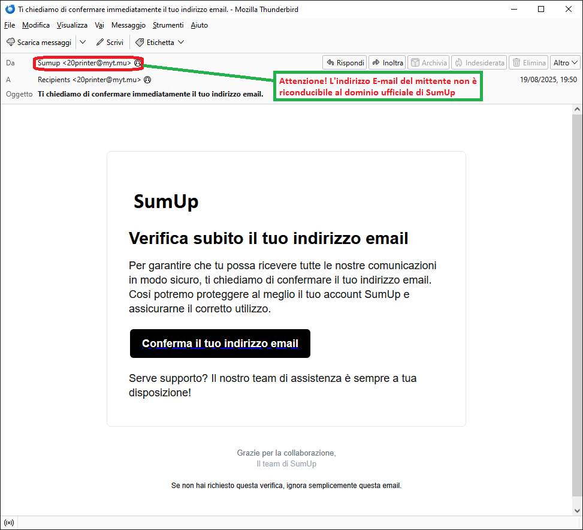
Task: Open the Aiuto menu
Action: pyautogui.click(x=200, y=25)
